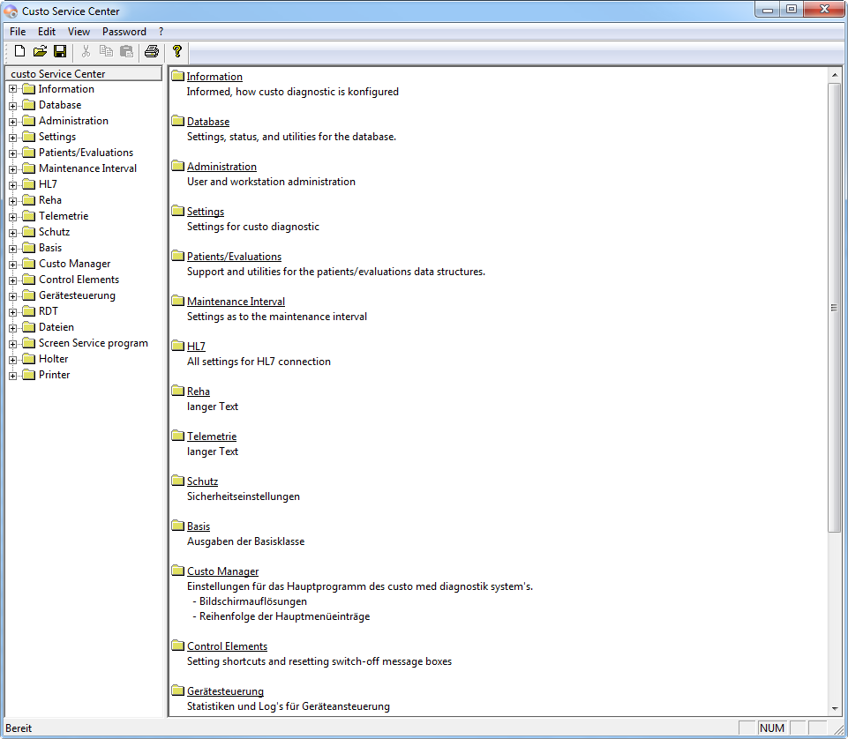Click folder icon beside Custo Manager link
The image size is (848, 739).
click(x=178, y=571)
